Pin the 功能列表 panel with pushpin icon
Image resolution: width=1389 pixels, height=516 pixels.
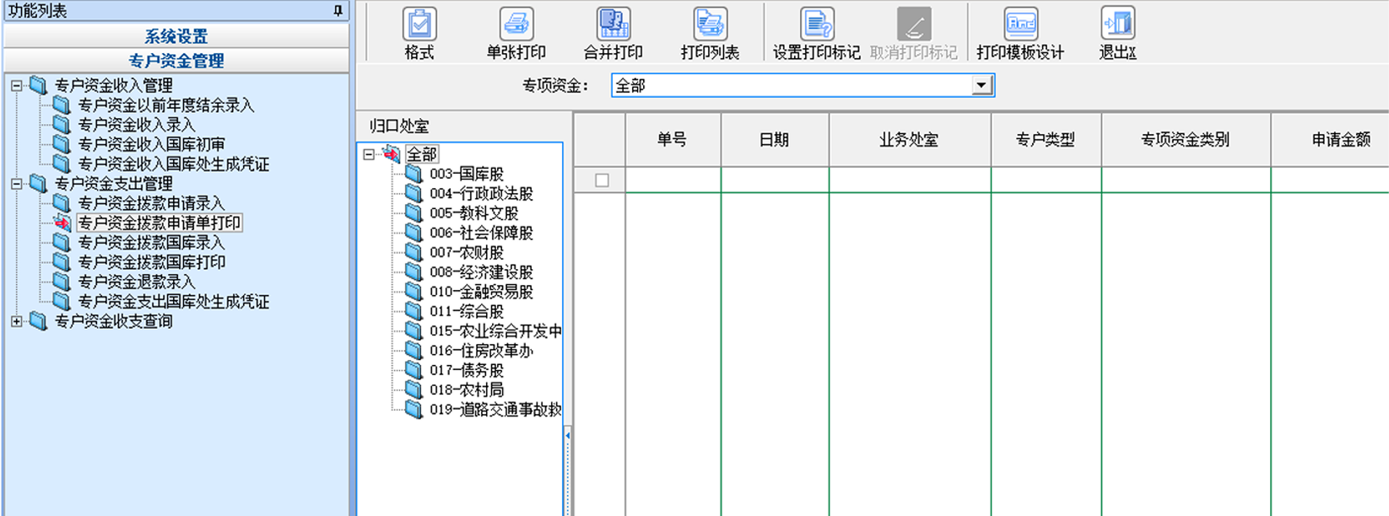pyautogui.click(x=338, y=11)
